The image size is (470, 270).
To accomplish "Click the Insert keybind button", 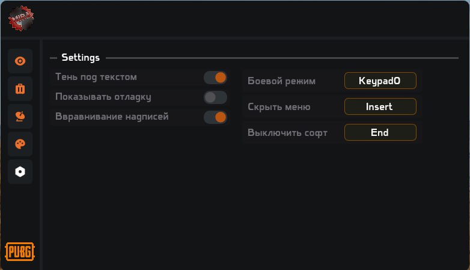I will tap(380, 106).
